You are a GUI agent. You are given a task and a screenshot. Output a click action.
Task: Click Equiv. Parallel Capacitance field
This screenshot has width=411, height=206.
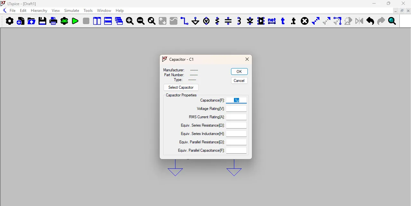click(x=236, y=150)
